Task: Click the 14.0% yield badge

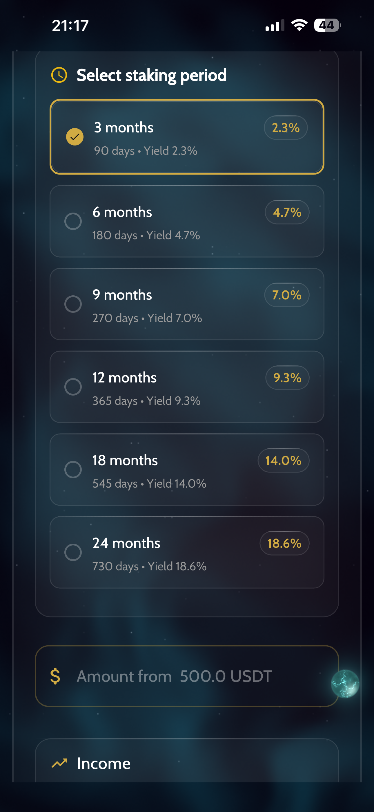Action: click(x=283, y=461)
